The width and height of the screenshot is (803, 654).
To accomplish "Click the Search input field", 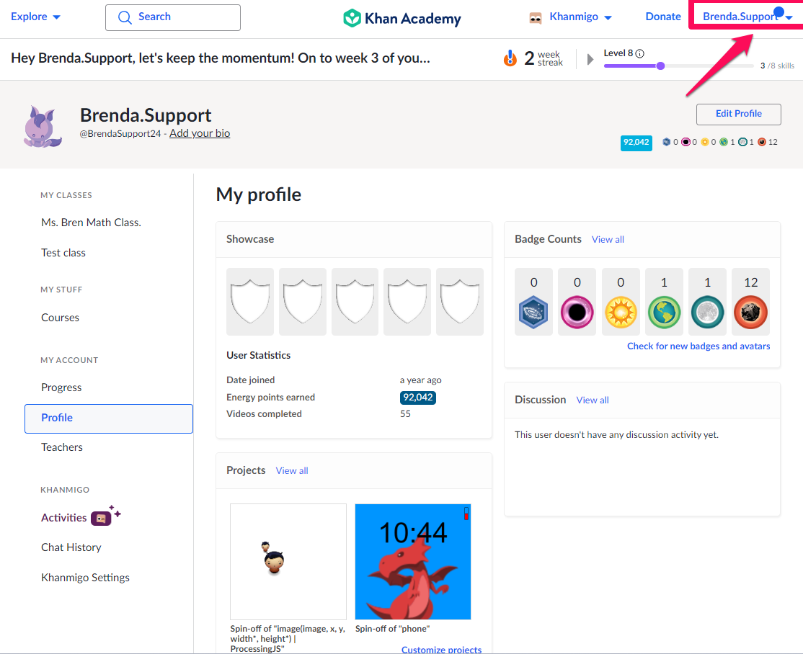I will click(x=173, y=17).
